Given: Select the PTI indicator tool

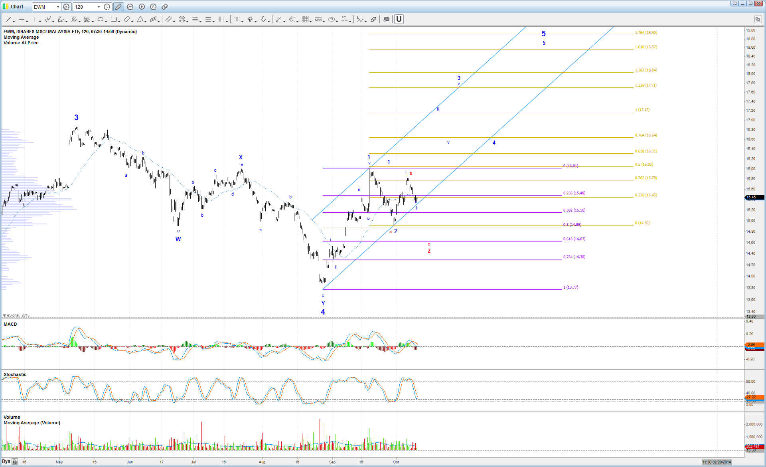Looking at the screenshot, I should 345,19.
